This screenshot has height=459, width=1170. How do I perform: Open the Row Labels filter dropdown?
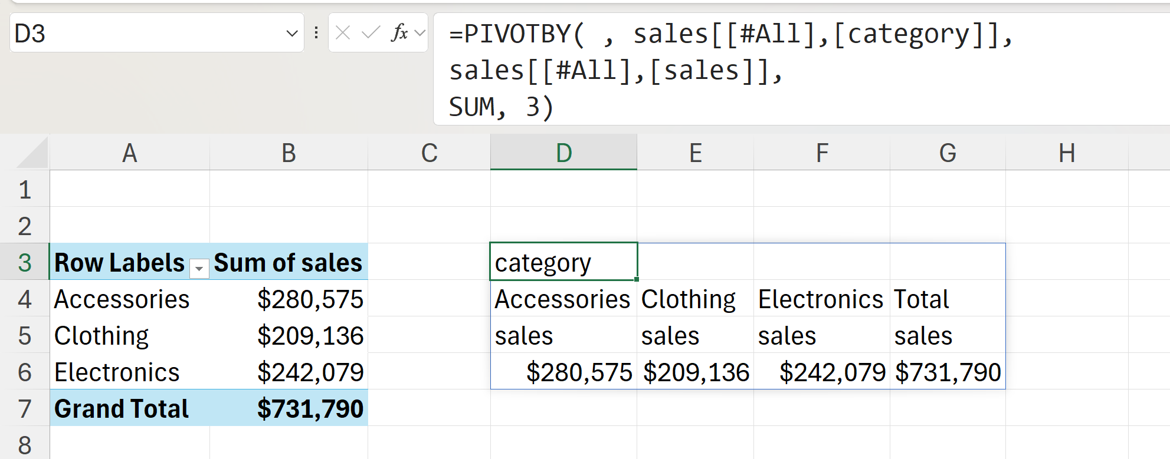(199, 269)
